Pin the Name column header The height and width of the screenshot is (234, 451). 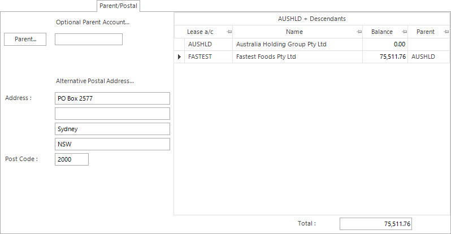point(359,32)
